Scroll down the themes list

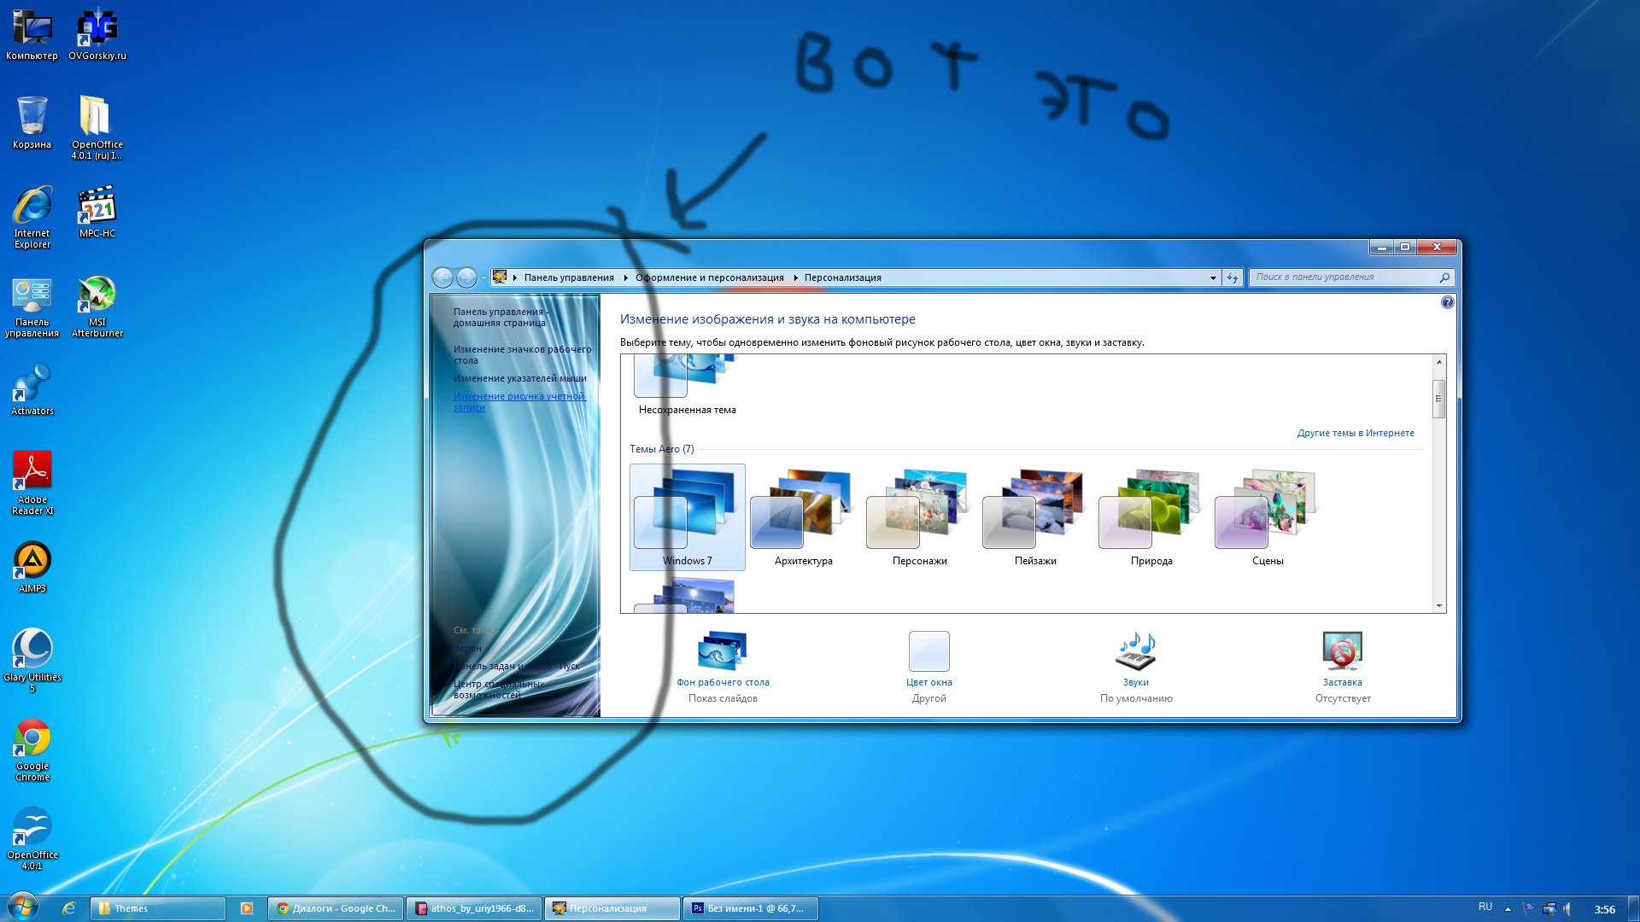click(1438, 604)
